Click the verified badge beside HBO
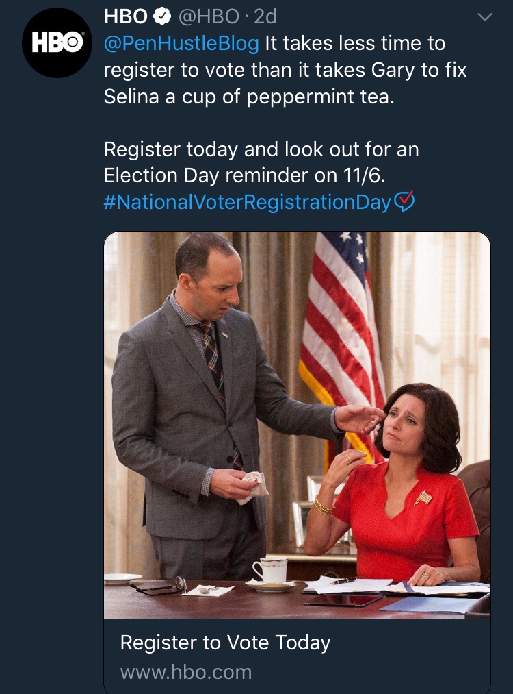 [162, 15]
